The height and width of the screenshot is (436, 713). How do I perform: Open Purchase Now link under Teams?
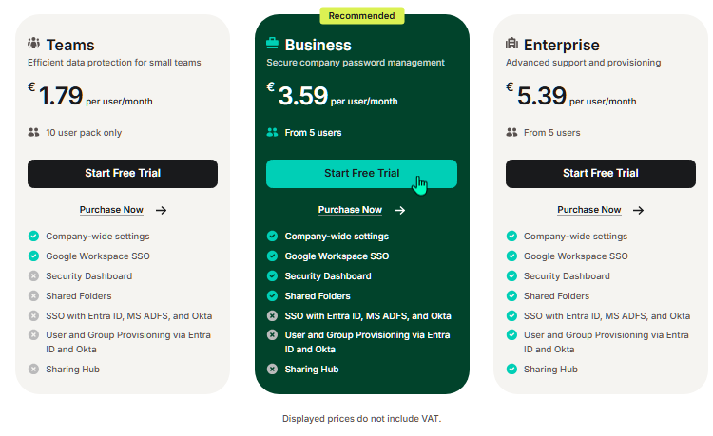[111, 210]
